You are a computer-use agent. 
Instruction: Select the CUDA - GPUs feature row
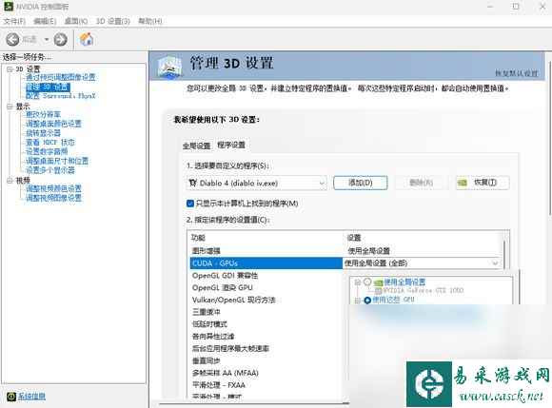[x=266, y=263]
